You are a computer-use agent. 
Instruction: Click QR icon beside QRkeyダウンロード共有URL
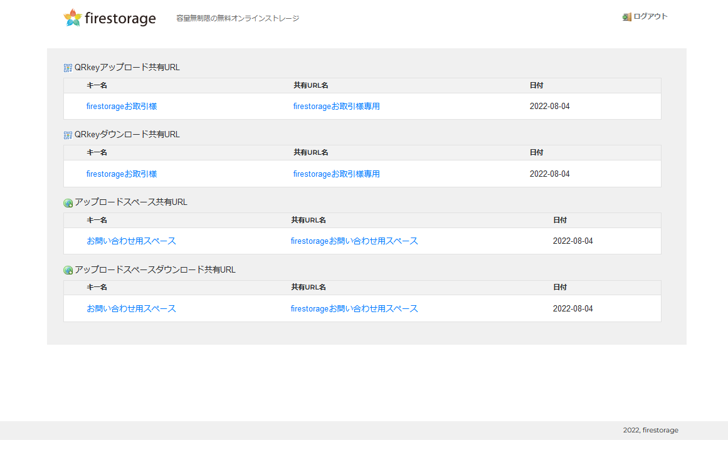point(68,135)
